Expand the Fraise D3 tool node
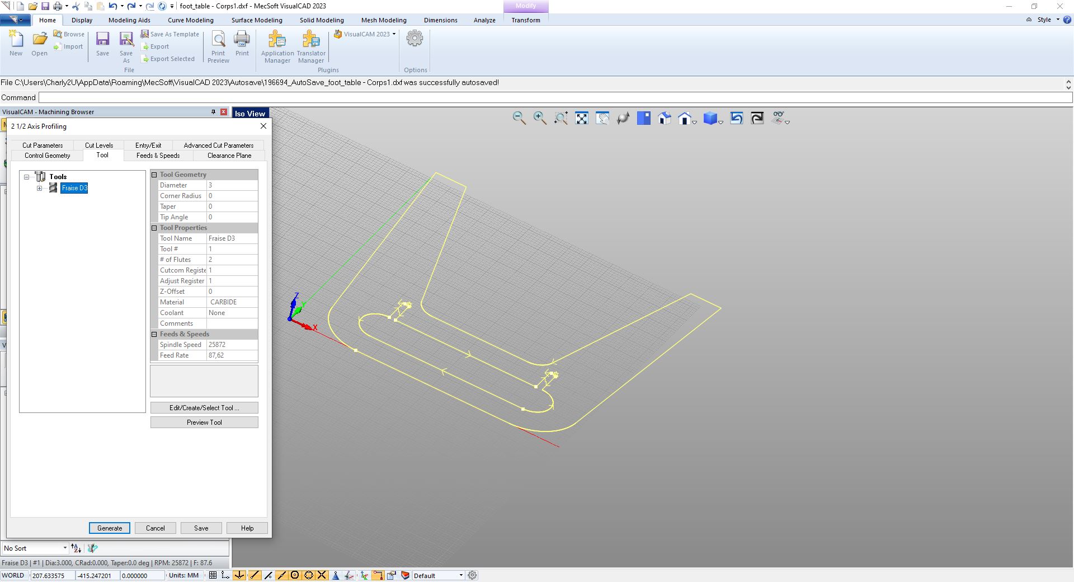 coord(40,188)
